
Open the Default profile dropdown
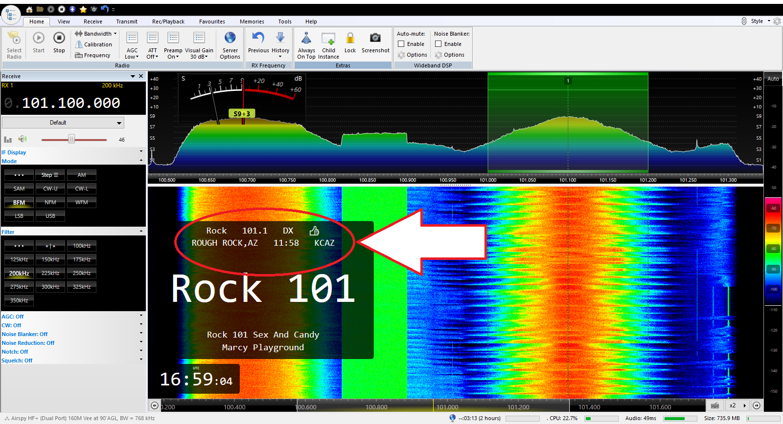[x=63, y=123]
